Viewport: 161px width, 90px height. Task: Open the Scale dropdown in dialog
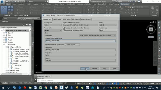click(108, 25)
